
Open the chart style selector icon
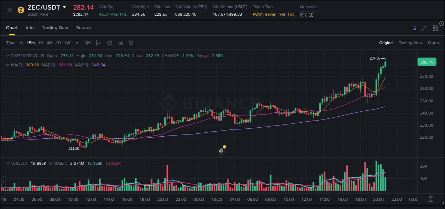point(99,42)
